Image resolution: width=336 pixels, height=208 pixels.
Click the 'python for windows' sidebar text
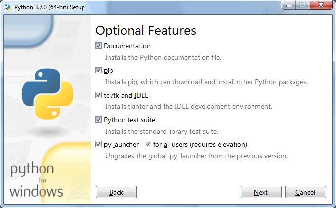click(x=36, y=180)
